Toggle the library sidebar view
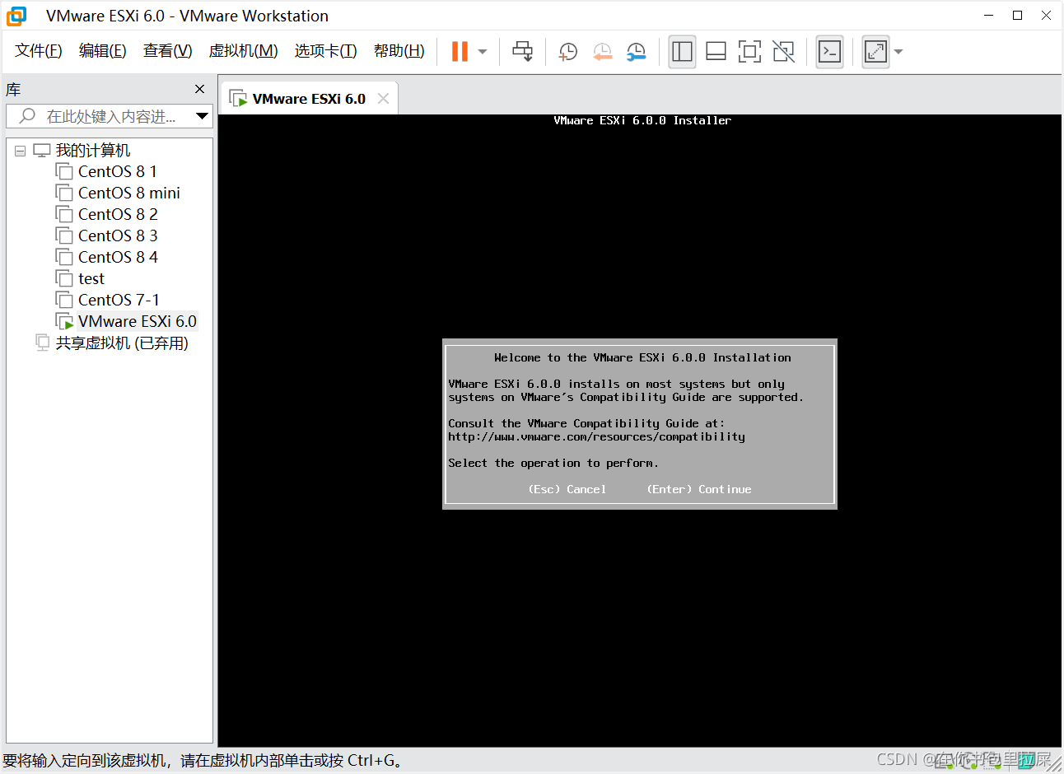Image resolution: width=1064 pixels, height=774 pixels. (x=682, y=51)
